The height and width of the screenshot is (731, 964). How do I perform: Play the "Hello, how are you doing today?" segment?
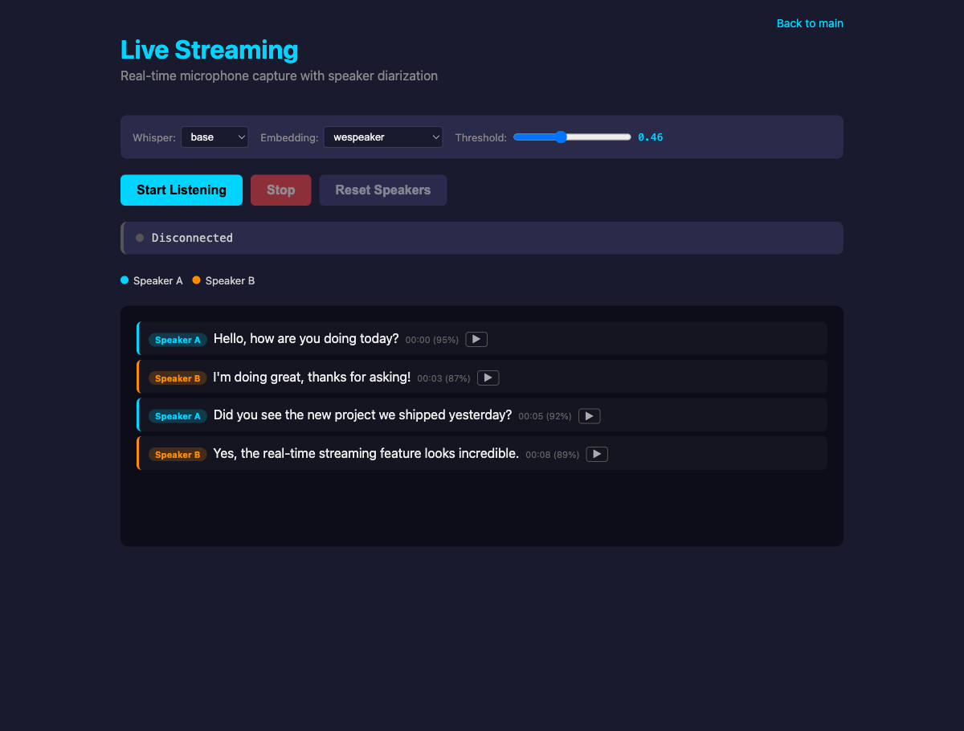click(x=476, y=339)
